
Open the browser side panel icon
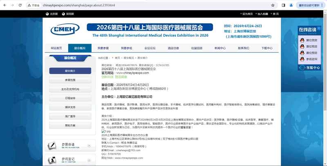coord(283,5)
